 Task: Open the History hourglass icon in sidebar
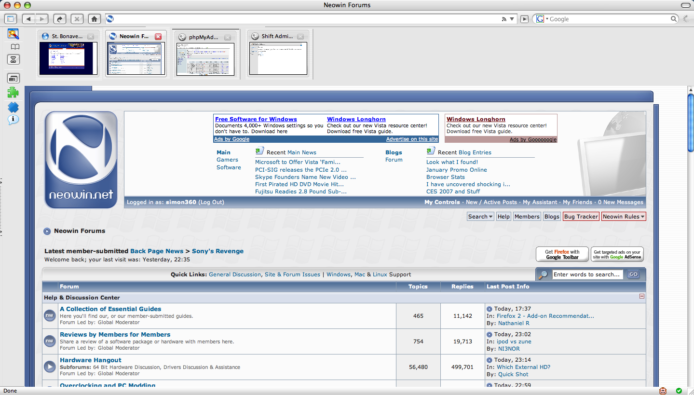point(14,60)
